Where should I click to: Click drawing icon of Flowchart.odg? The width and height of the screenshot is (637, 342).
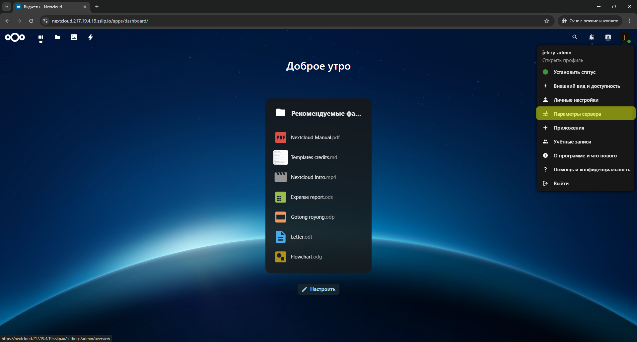point(281,257)
